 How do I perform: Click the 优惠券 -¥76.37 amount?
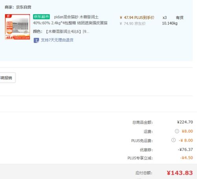point(185,149)
